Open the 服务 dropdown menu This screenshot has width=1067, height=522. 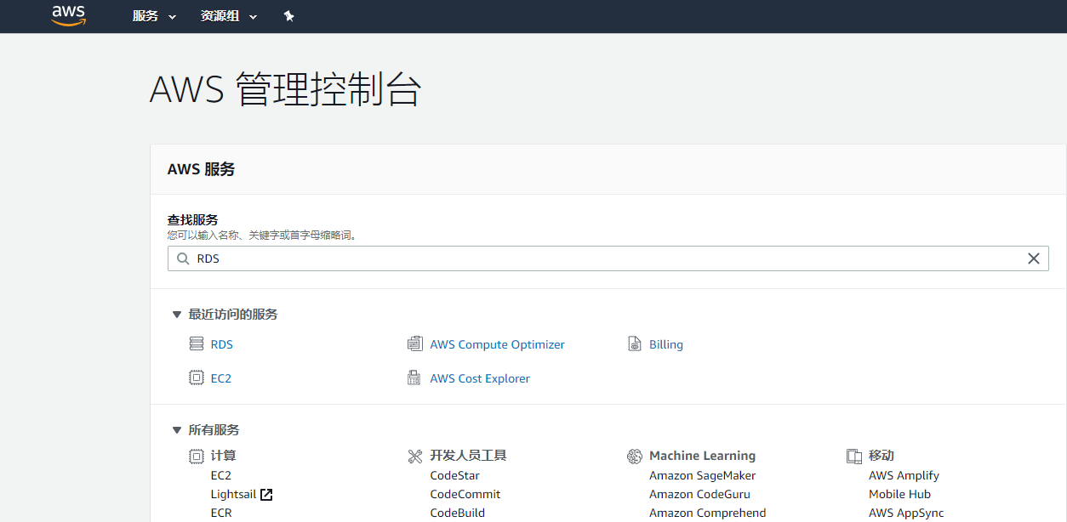(154, 16)
